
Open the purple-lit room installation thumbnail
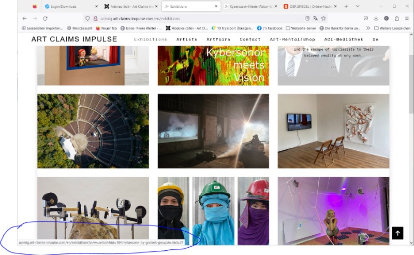click(x=333, y=211)
